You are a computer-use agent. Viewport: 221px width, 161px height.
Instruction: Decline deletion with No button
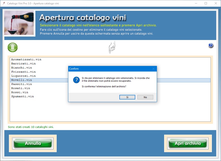point(145,97)
